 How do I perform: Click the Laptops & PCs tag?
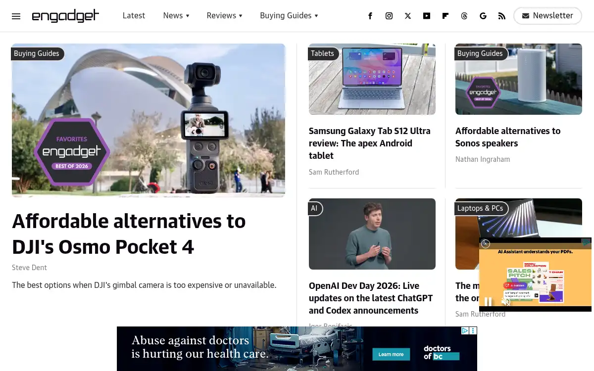480,208
